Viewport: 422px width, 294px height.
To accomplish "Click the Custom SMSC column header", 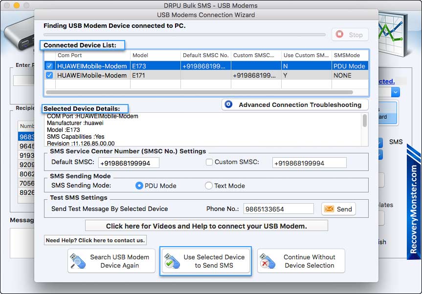I will (x=256, y=55).
